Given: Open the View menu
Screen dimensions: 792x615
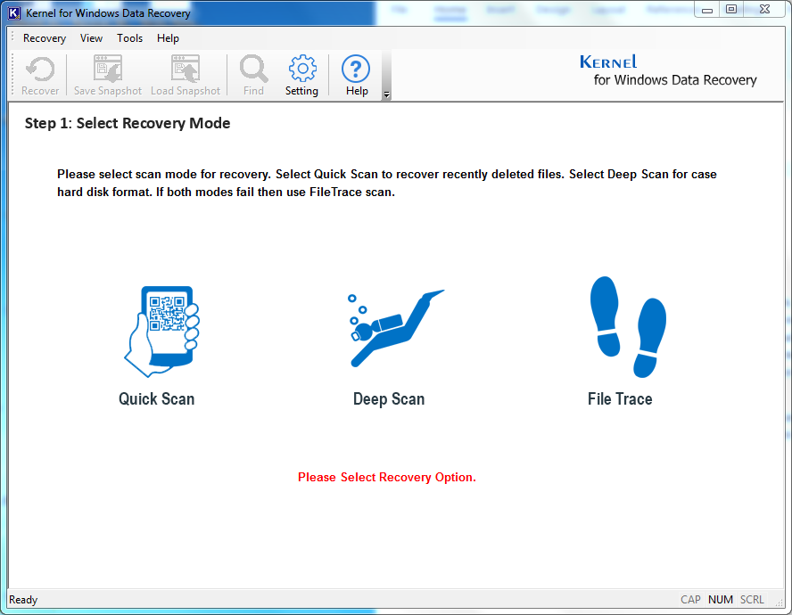Looking at the screenshot, I should [x=91, y=38].
